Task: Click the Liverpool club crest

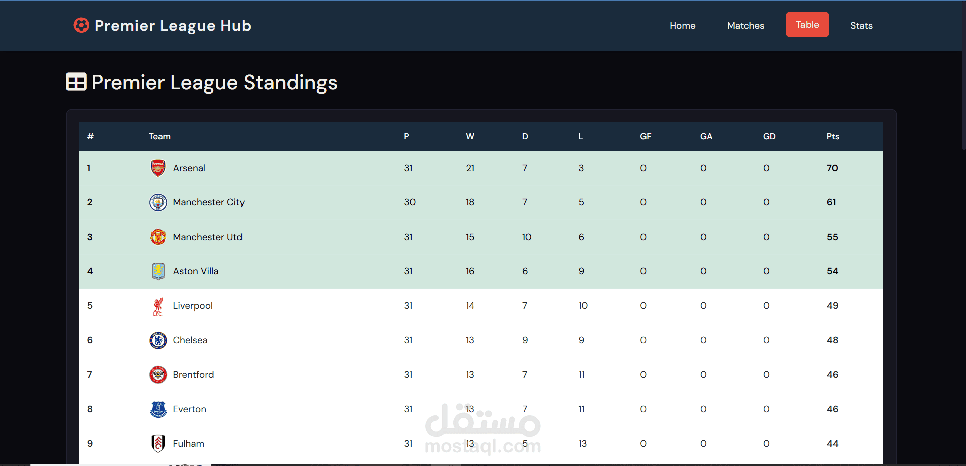Action: (x=158, y=306)
